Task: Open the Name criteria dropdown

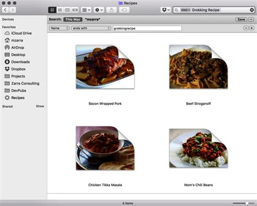Action: click(59, 28)
